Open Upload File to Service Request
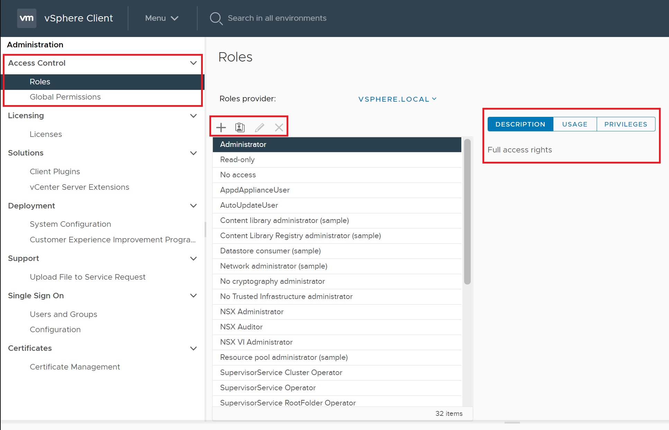 [x=88, y=277]
